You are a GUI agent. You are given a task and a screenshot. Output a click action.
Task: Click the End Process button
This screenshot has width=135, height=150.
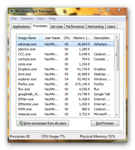pyautogui.click(x=105, y=123)
